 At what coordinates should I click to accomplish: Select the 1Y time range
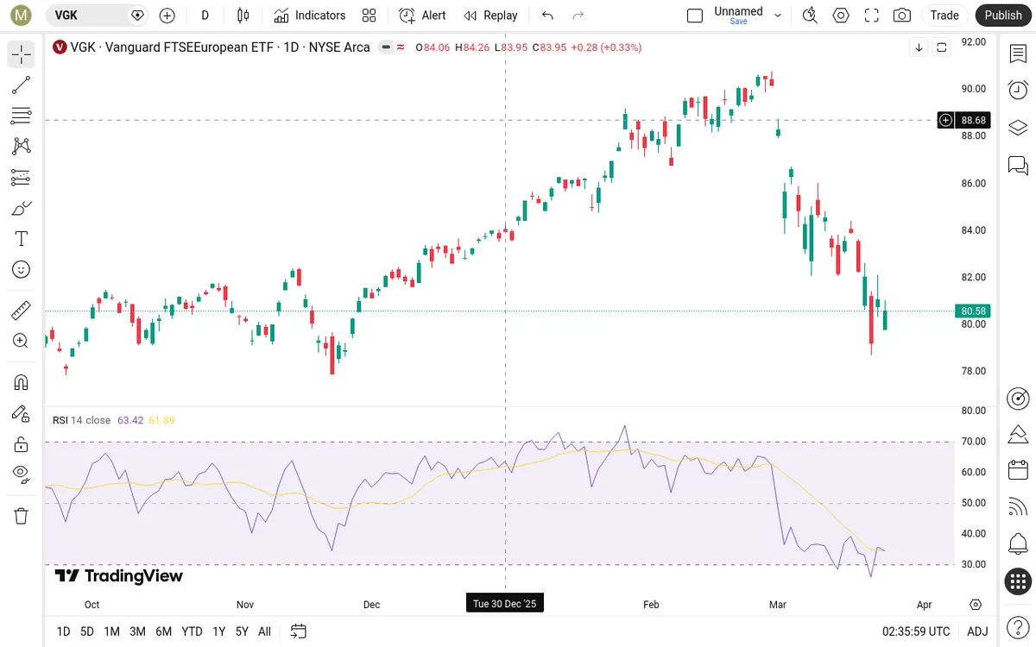pyautogui.click(x=218, y=631)
